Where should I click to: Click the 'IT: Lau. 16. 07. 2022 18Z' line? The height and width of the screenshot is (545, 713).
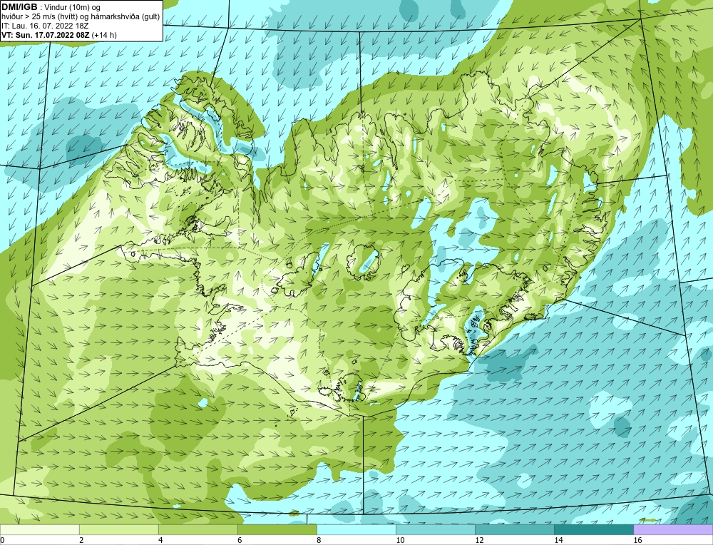click(x=44, y=26)
